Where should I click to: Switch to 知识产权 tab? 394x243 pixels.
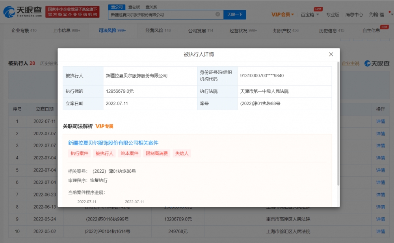pyautogui.click(x=286, y=30)
